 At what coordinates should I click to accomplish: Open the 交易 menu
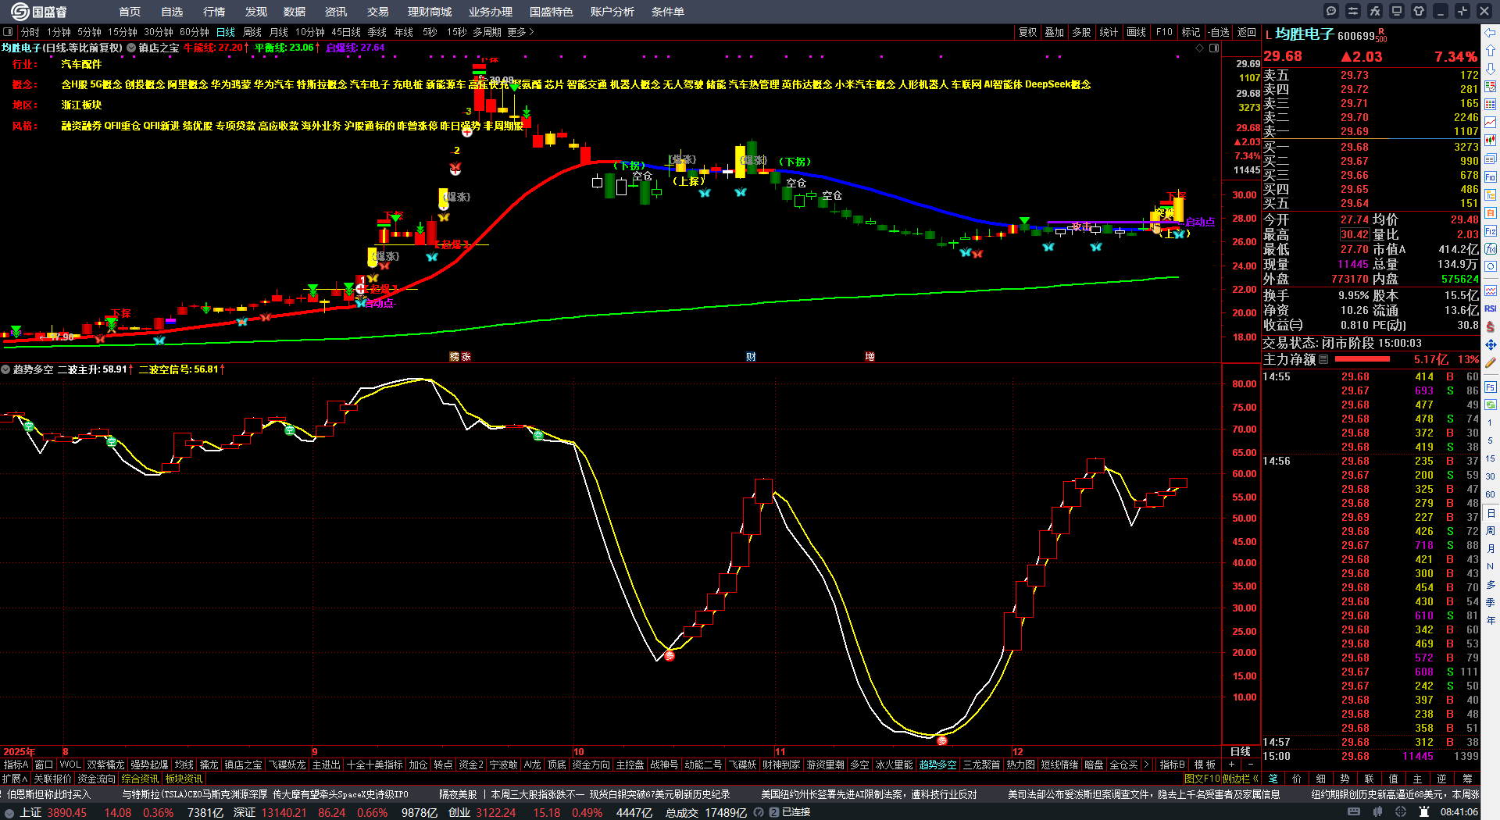pos(377,12)
